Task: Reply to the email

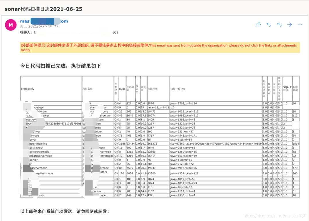Action: tap(269, 25)
